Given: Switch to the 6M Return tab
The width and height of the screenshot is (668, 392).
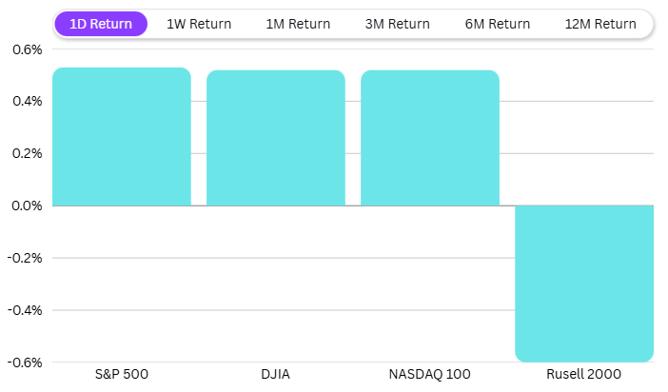Looking at the screenshot, I should point(497,24).
